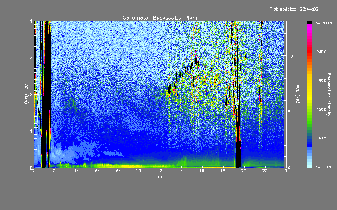Viewport: 337px width, 210px height.
Task: Click the "2:" UTC time tick
Action: [x=55, y=171]
